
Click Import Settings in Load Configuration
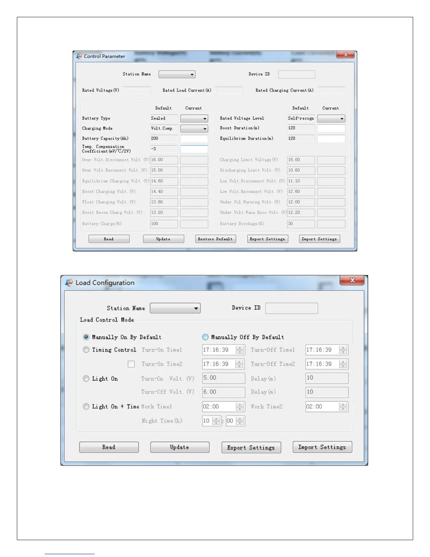pyautogui.click(x=322, y=447)
